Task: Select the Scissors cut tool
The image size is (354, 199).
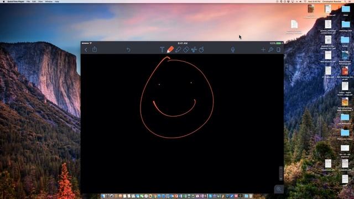Action: [x=194, y=49]
